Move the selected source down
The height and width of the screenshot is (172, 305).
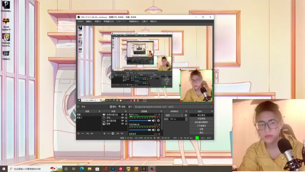pos(122,133)
